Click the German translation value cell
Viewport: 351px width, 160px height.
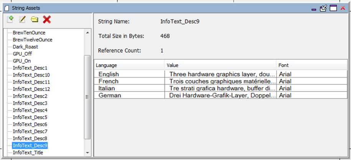[221, 95]
